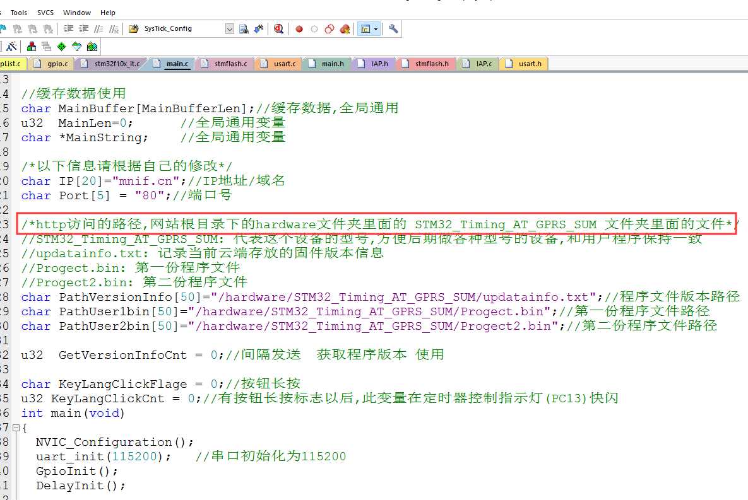Screen dimensions: 748x500
Task: Open the Tools menu
Action: (x=18, y=13)
